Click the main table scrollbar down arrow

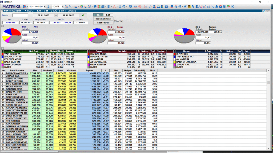click(x=268, y=148)
